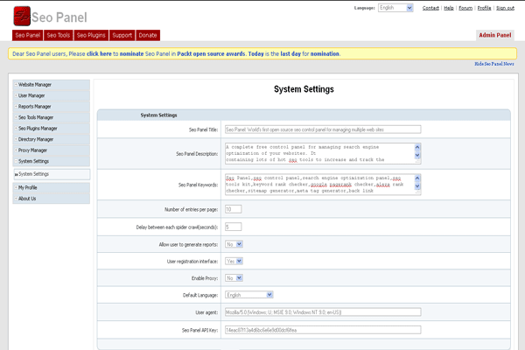Click the Number of entries per page field
Viewport: 525px width, 350px height.
(234, 209)
